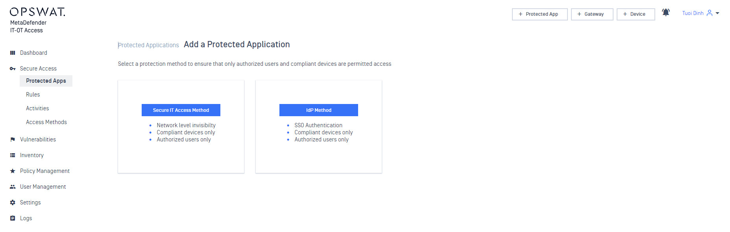Click the Dashboard bar-chart icon
The width and height of the screenshot is (730, 232).
click(x=13, y=53)
